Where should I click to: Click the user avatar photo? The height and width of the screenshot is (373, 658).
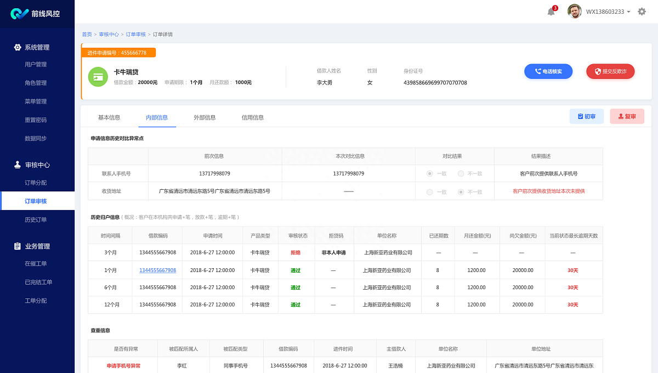click(x=575, y=12)
